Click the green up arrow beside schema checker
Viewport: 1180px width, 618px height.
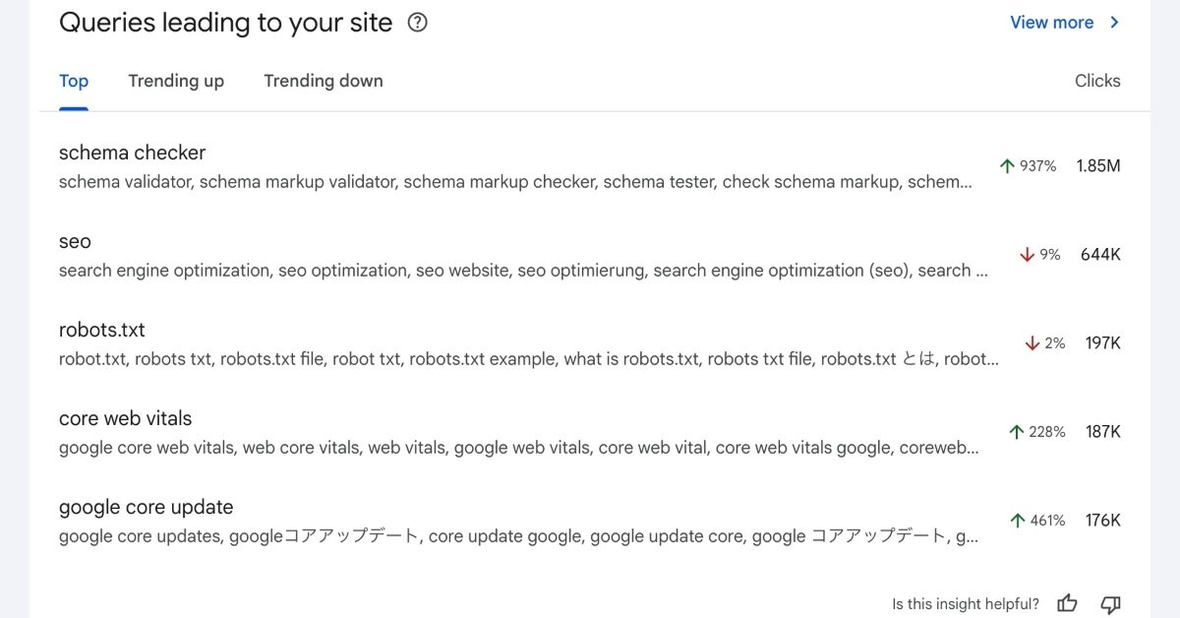[x=1007, y=165]
